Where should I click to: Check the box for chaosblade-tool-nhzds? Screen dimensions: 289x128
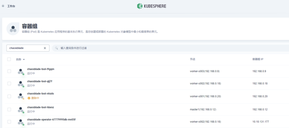(x=9, y=96)
